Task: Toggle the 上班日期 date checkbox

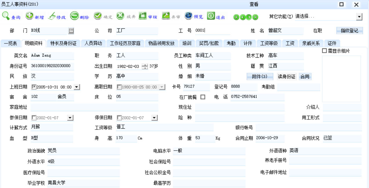Action: [34, 87]
